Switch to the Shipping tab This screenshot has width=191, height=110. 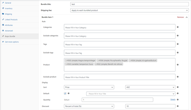20,14
